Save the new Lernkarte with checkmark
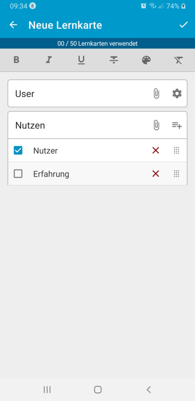This screenshot has width=195, height=401. tap(184, 25)
